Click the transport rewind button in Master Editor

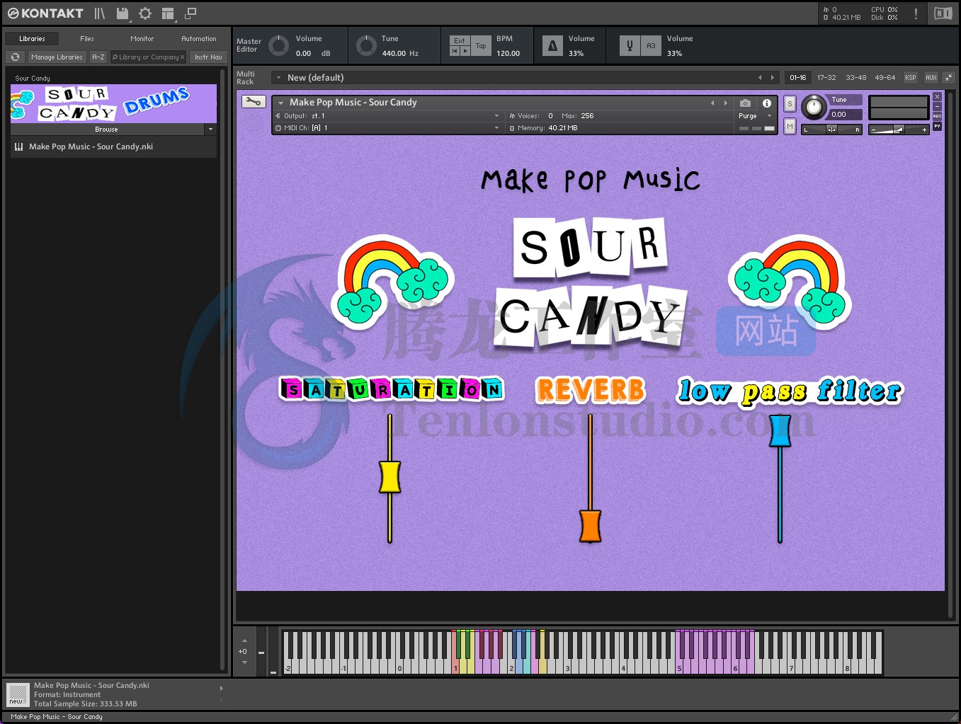click(455, 51)
